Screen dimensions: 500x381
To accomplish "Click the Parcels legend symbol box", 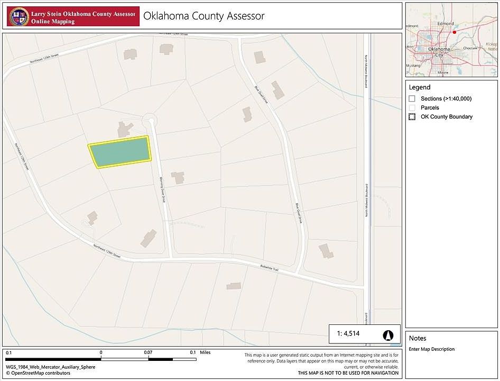I will pyautogui.click(x=412, y=107).
